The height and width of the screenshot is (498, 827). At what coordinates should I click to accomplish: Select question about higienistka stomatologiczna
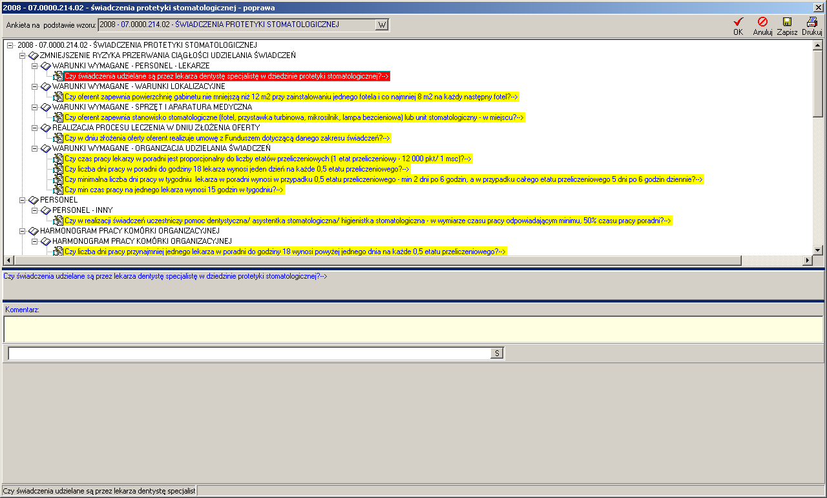click(x=368, y=221)
